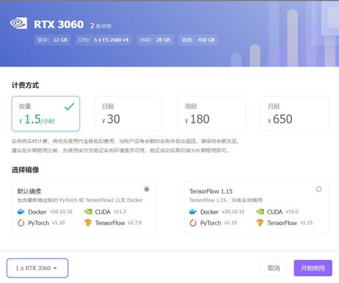Image resolution: width=339 pixels, height=283 pixels.
Task: Click TensorFlow v2.7.0 version text
Action: [x=135, y=222]
